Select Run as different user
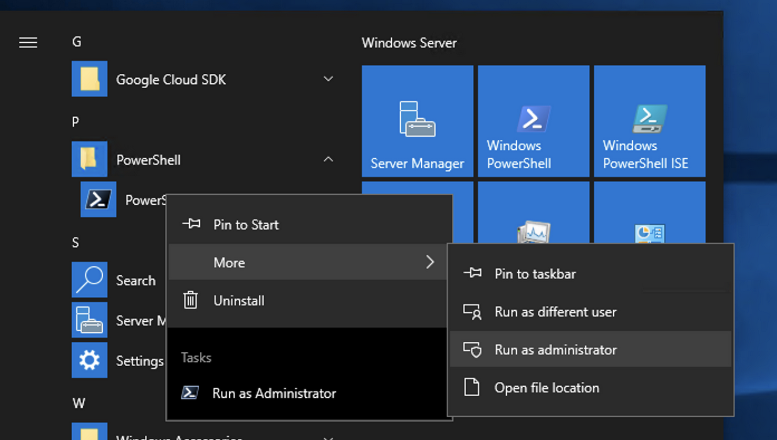777x440 pixels. point(591,312)
